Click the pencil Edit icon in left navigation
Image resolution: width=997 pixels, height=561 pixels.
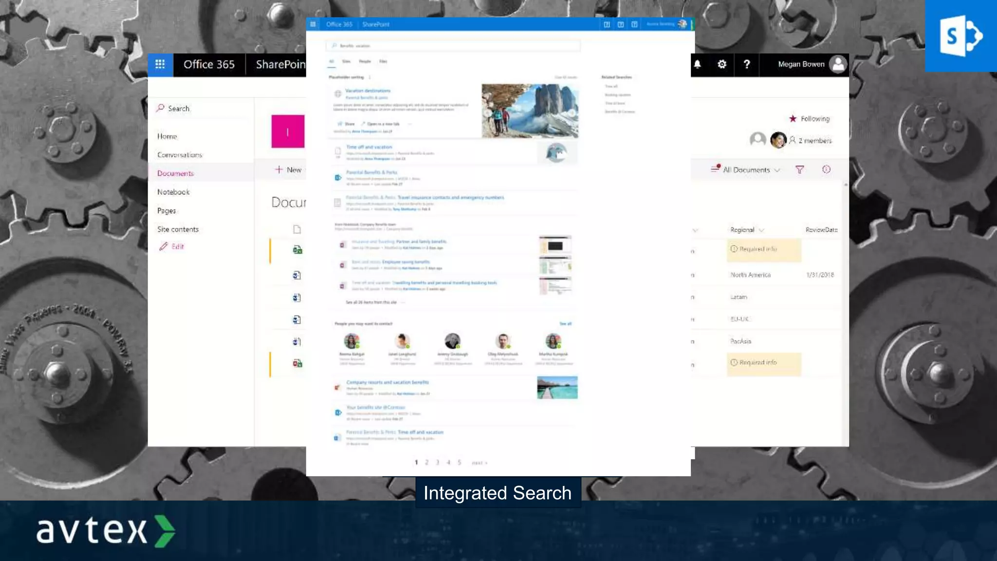coord(164,246)
